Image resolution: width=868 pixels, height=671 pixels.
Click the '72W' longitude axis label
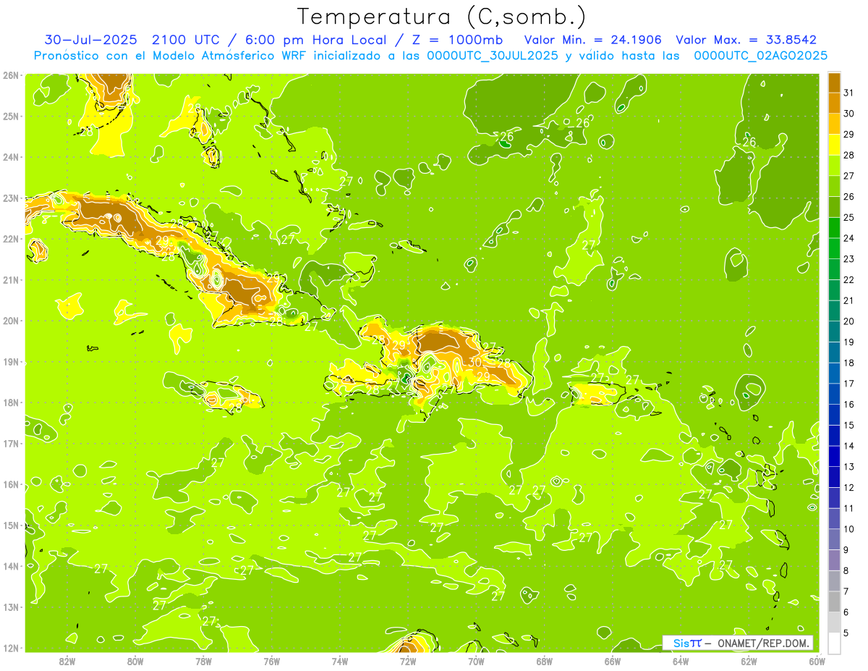point(408,661)
